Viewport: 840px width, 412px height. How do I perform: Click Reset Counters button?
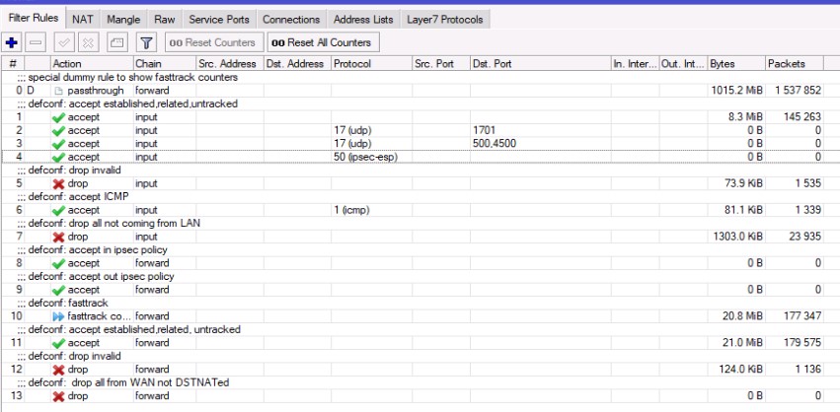pos(214,42)
